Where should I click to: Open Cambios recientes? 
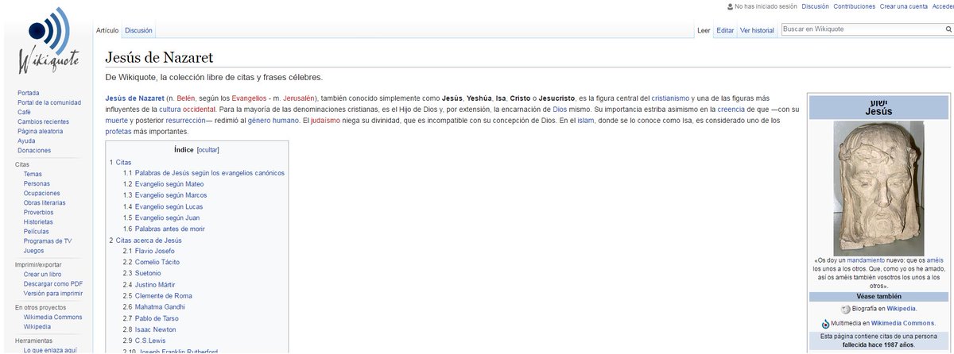[43, 121]
